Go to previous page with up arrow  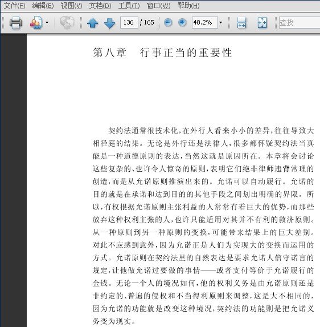point(93,23)
